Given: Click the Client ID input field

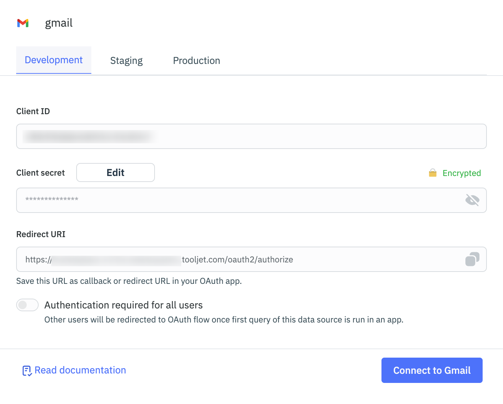Looking at the screenshot, I should coord(251,136).
